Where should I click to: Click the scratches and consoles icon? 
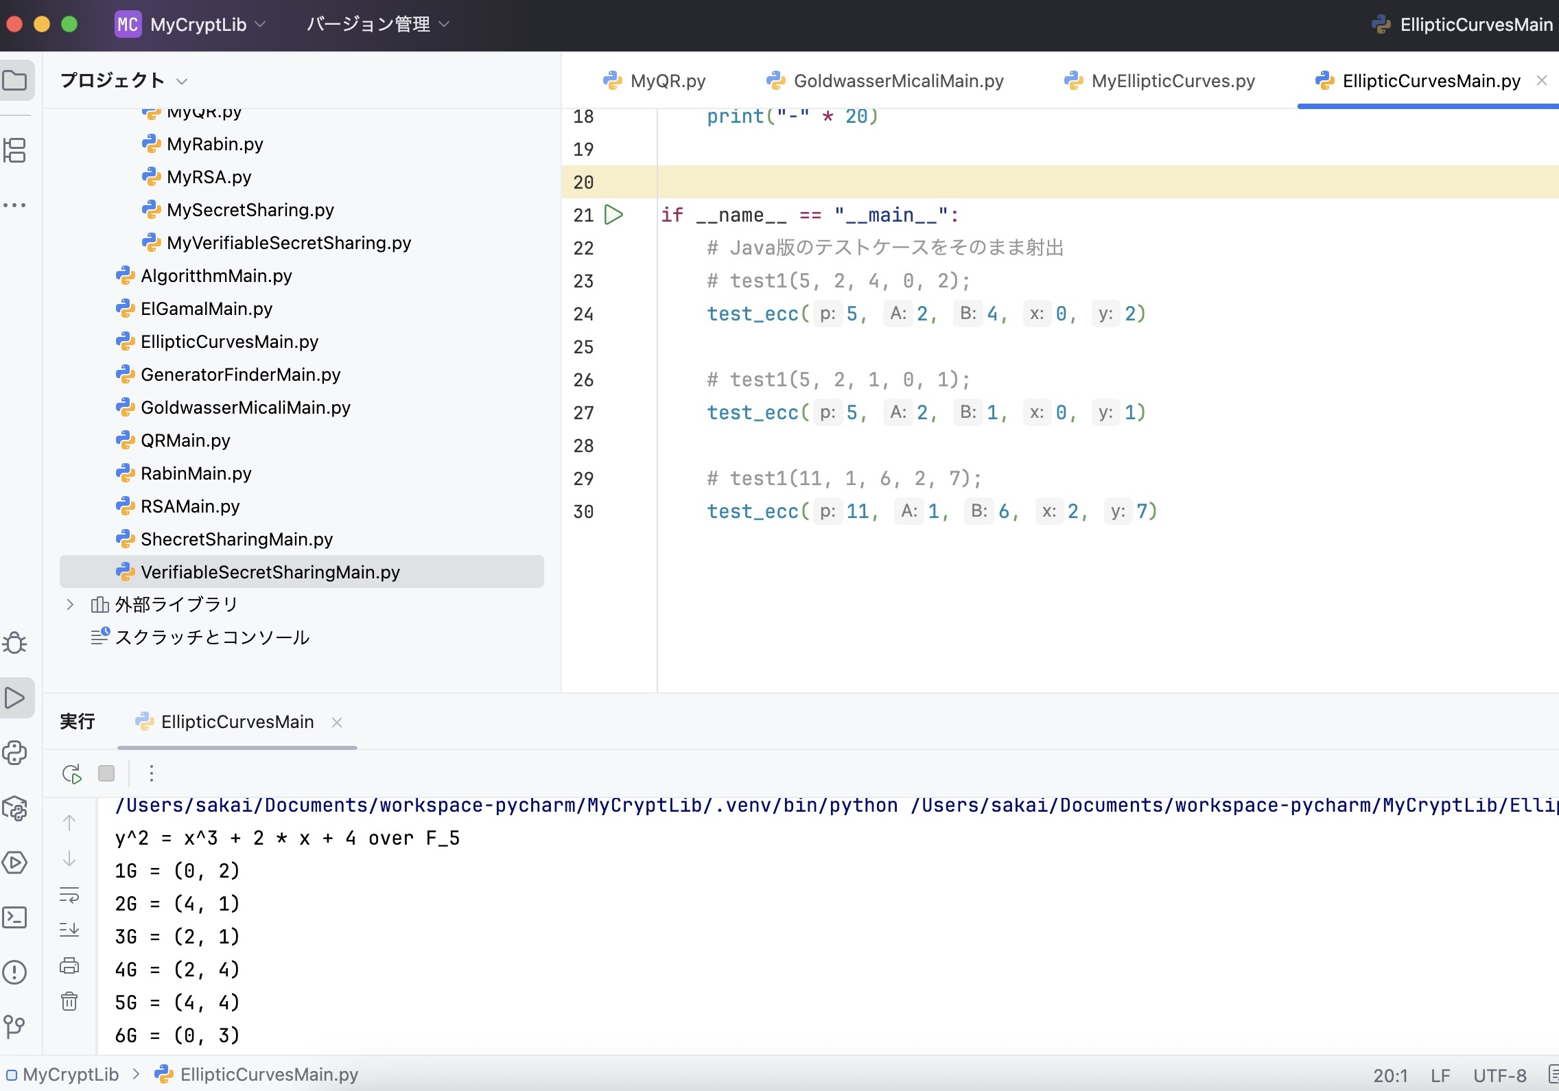[x=100, y=637]
